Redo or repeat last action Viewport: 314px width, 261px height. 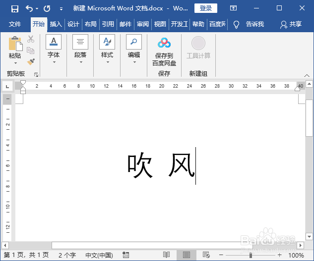pos(47,8)
